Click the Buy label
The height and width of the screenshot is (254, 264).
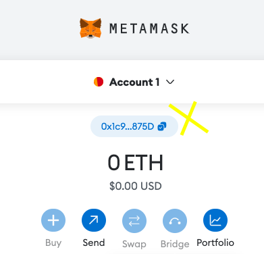[x=53, y=243]
